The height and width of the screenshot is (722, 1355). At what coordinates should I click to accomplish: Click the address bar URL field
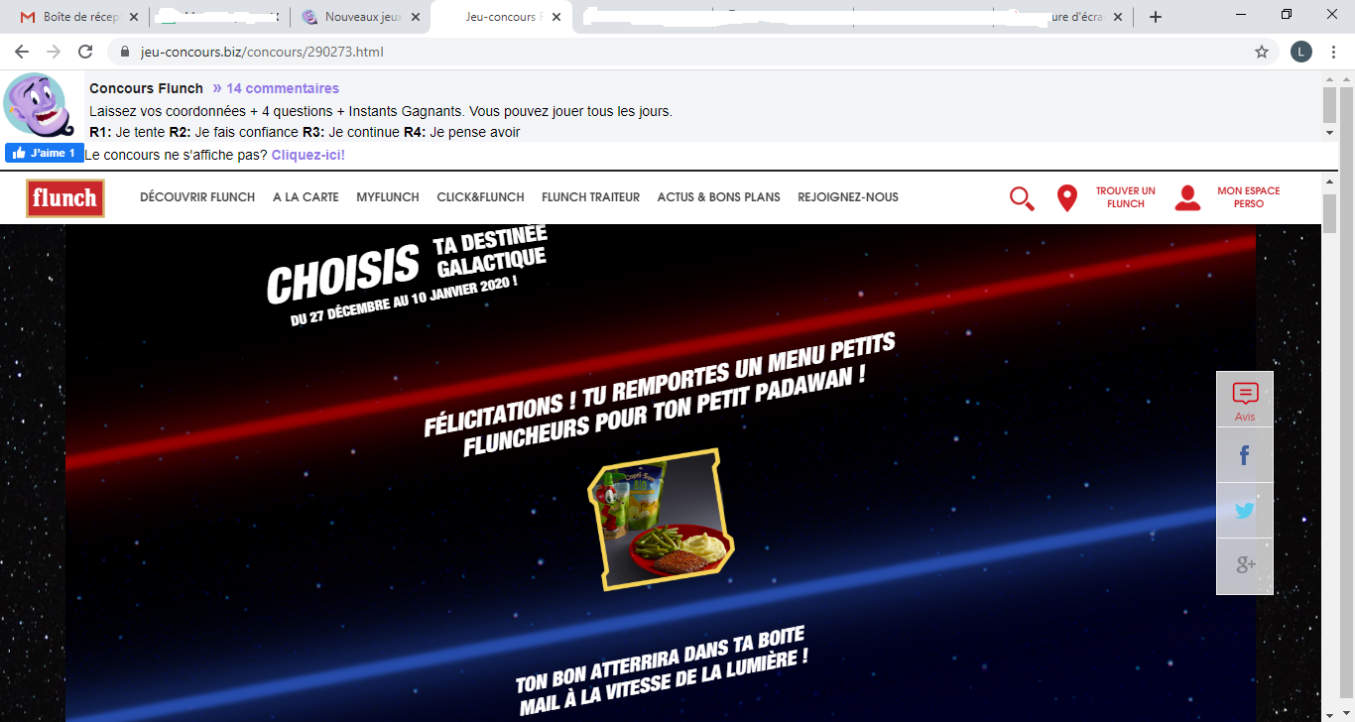(x=684, y=52)
